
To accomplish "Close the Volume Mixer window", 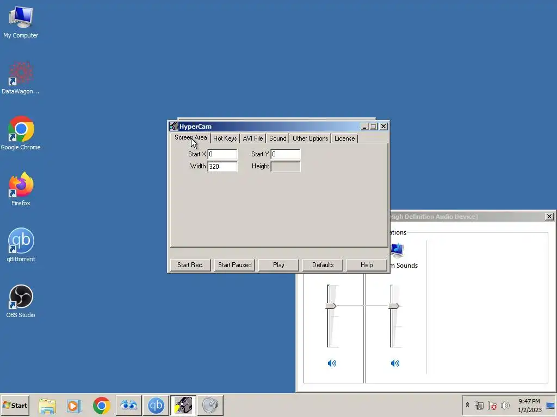I will (549, 216).
